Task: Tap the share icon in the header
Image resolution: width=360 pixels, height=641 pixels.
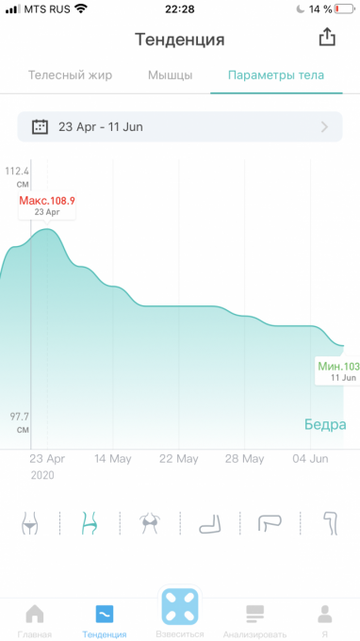Action: [327, 37]
